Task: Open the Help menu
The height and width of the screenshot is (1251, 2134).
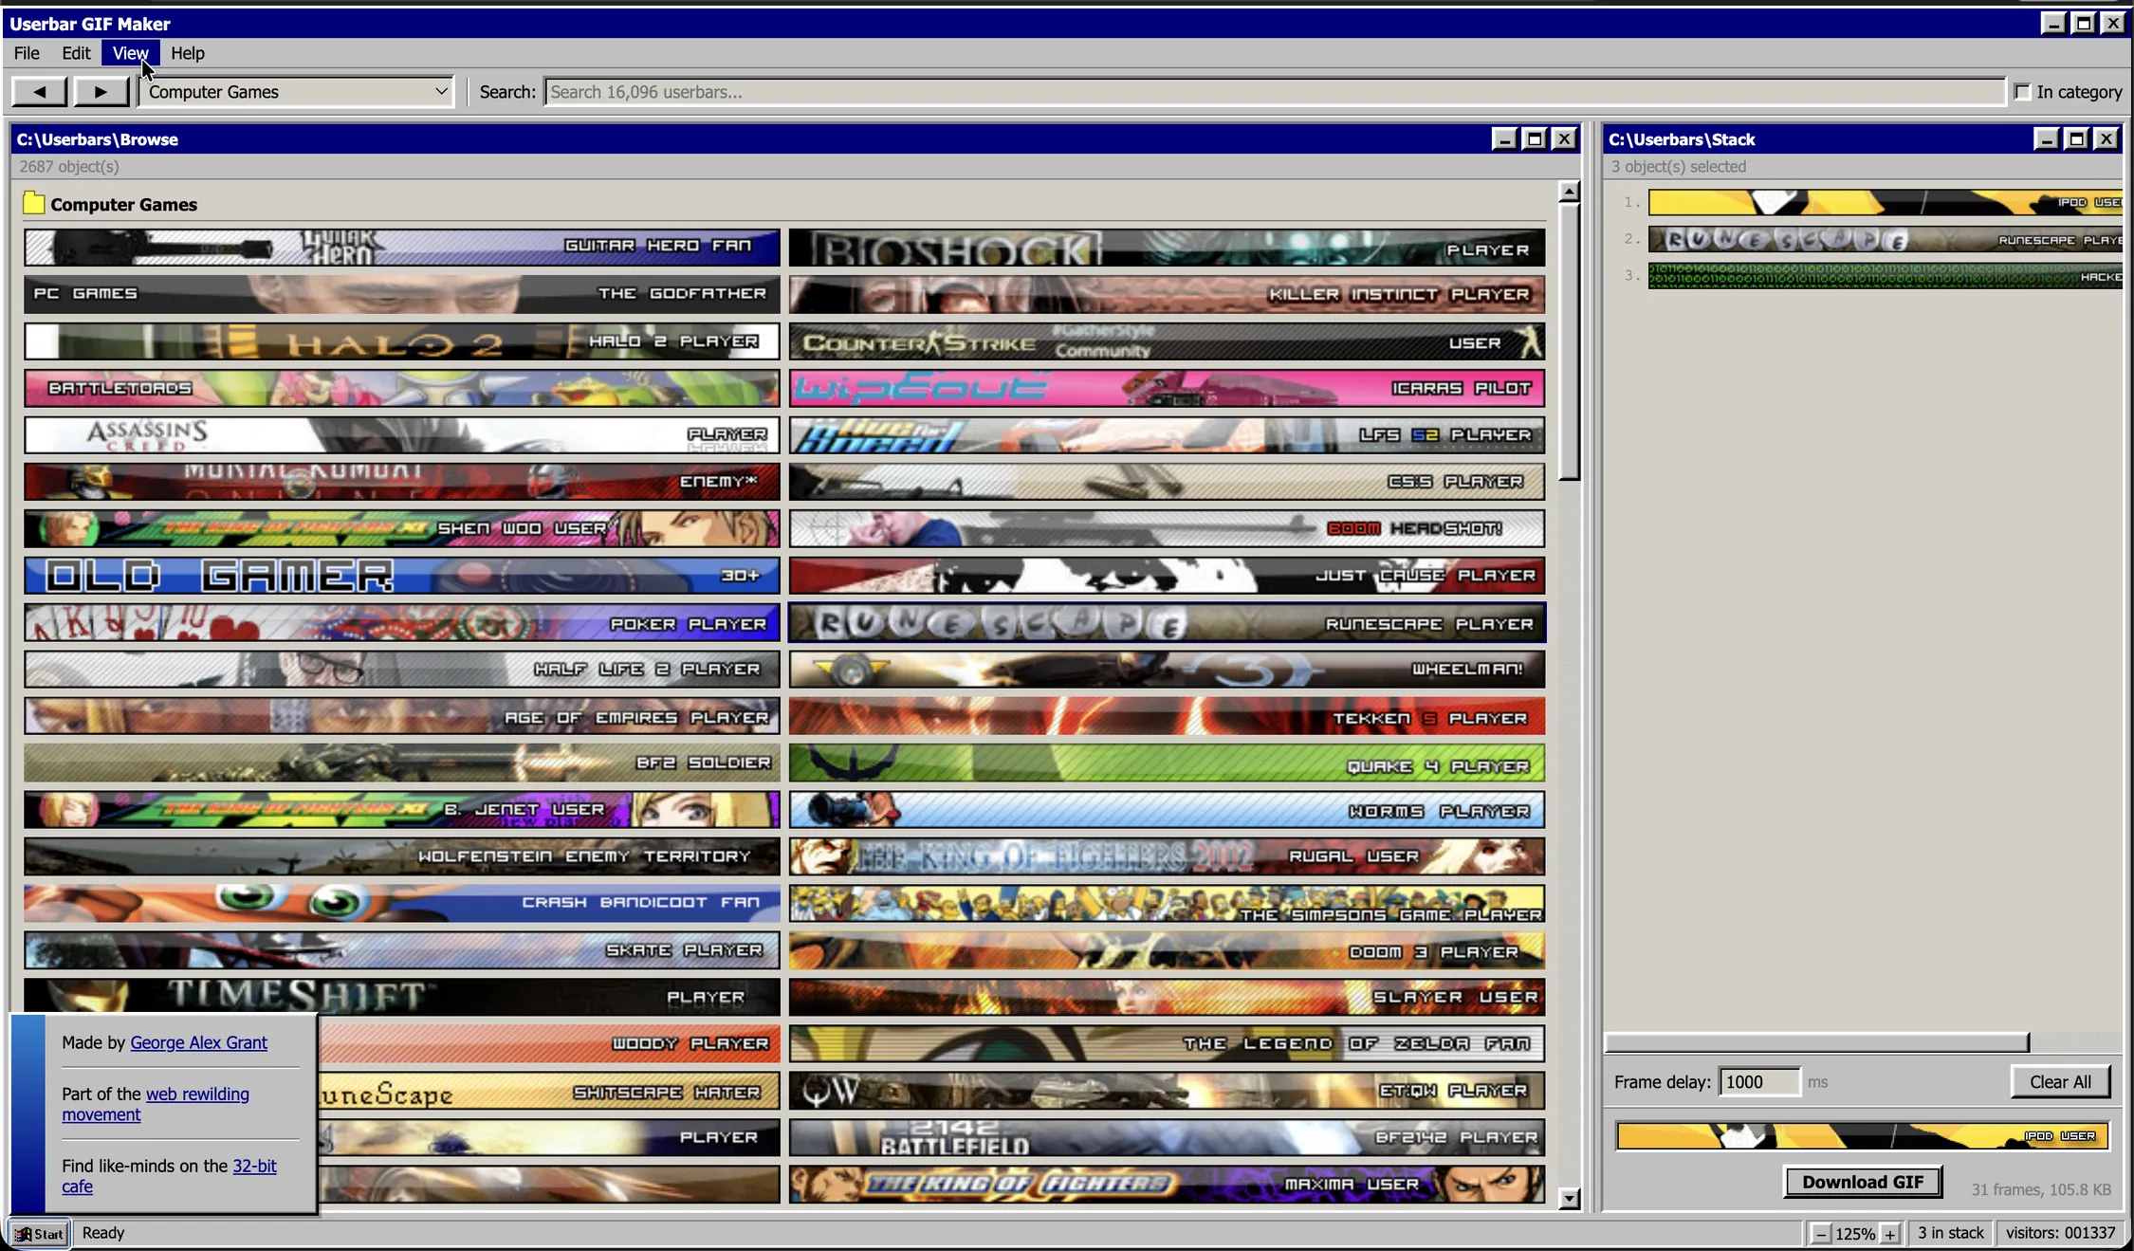Action: click(x=187, y=53)
